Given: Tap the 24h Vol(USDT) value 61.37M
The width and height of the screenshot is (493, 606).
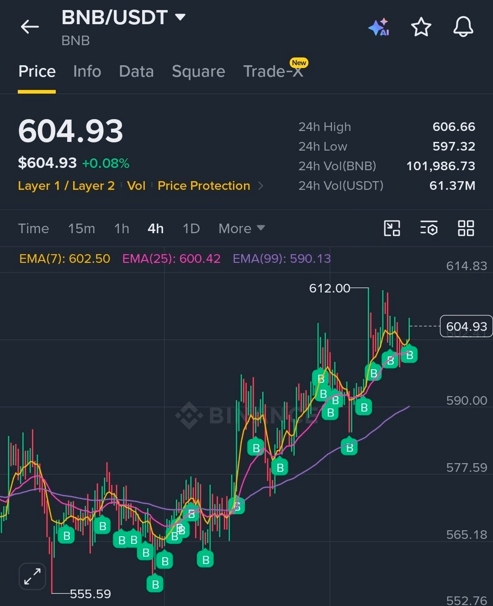Looking at the screenshot, I should 452,186.
